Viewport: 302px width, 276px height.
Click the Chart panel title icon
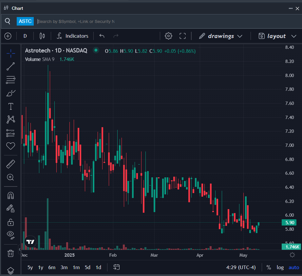tap(6, 8)
